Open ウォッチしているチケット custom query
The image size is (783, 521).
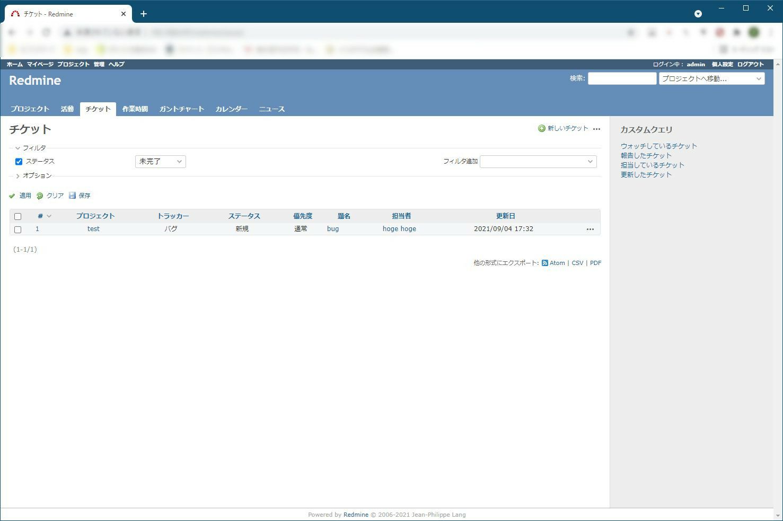[x=659, y=146]
